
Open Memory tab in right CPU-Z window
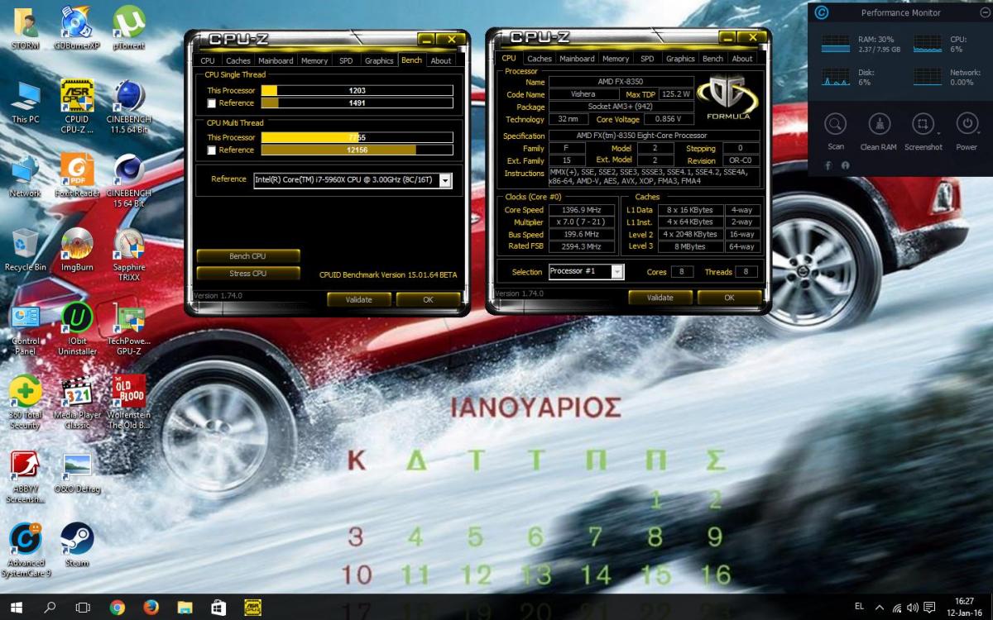point(616,59)
